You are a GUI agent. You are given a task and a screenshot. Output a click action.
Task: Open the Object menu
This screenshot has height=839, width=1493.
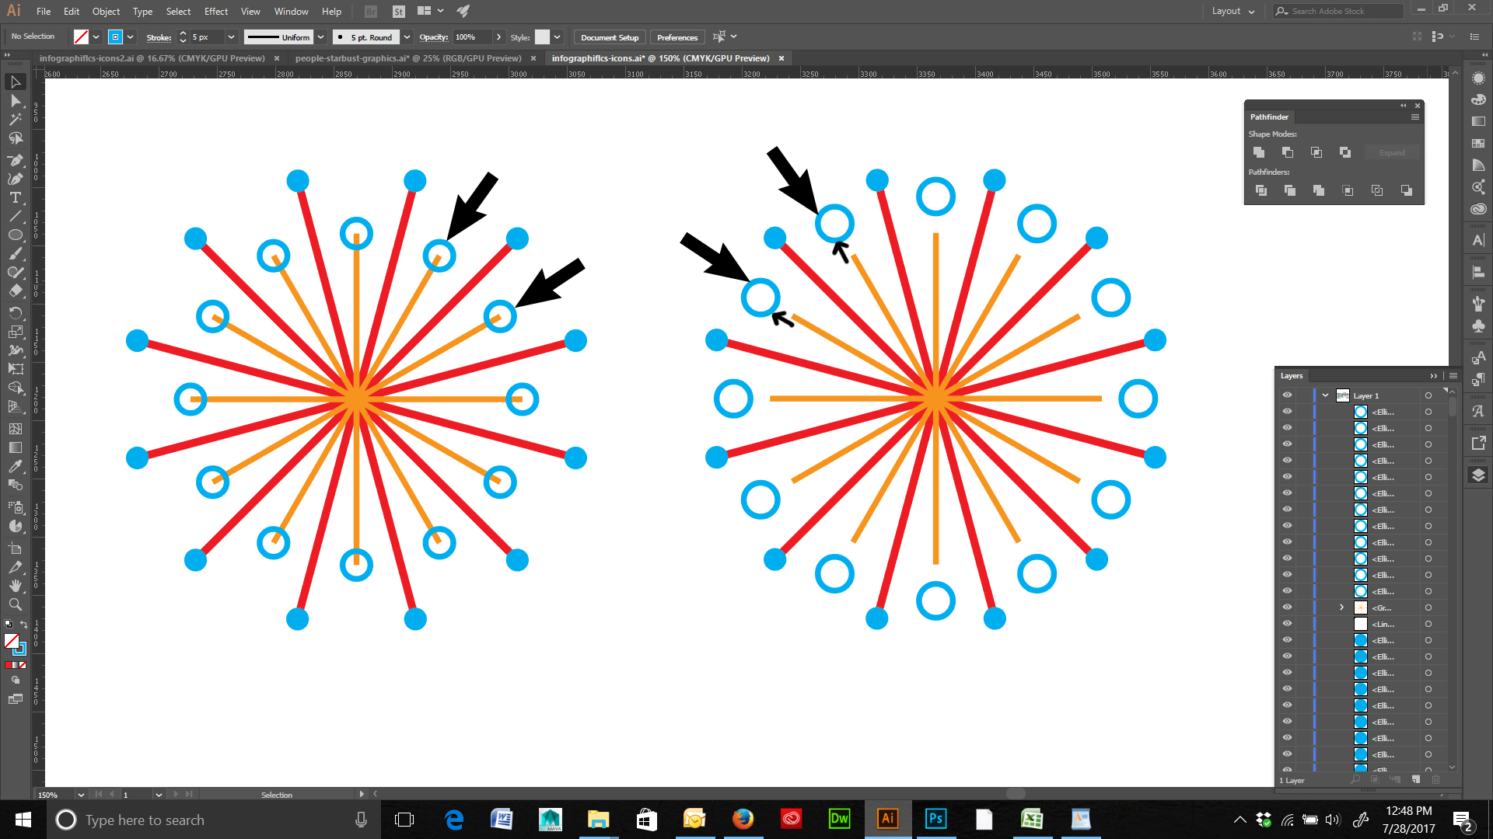(x=106, y=11)
